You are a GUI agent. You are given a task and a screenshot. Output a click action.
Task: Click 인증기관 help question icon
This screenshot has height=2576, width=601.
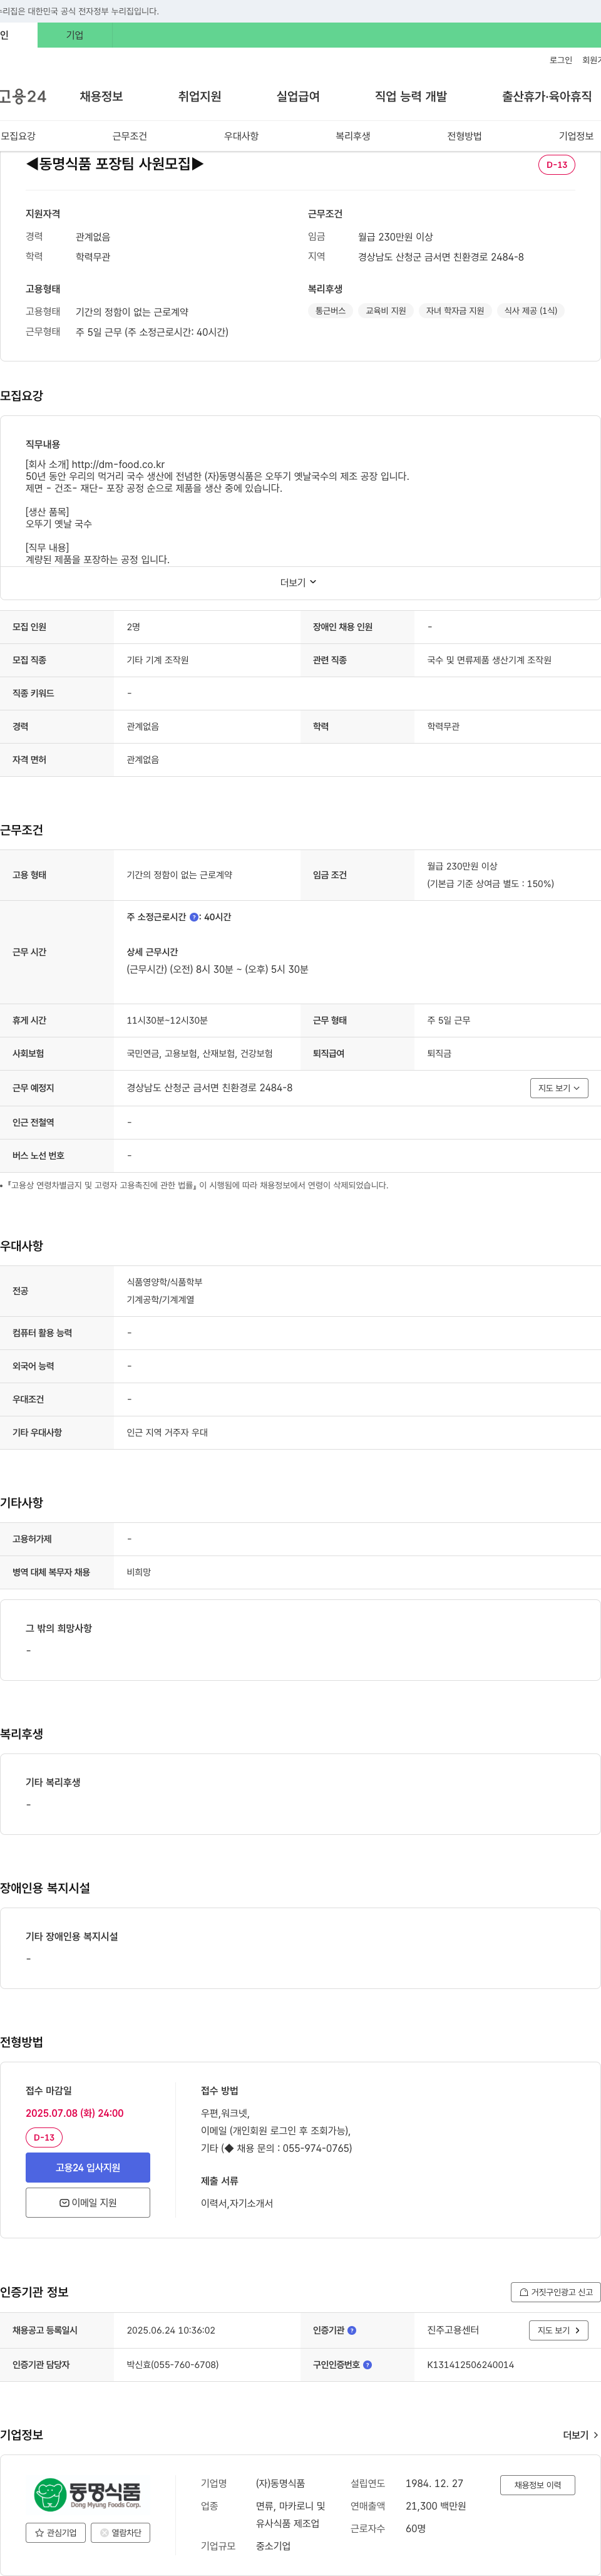pyautogui.click(x=352, y=2330)
